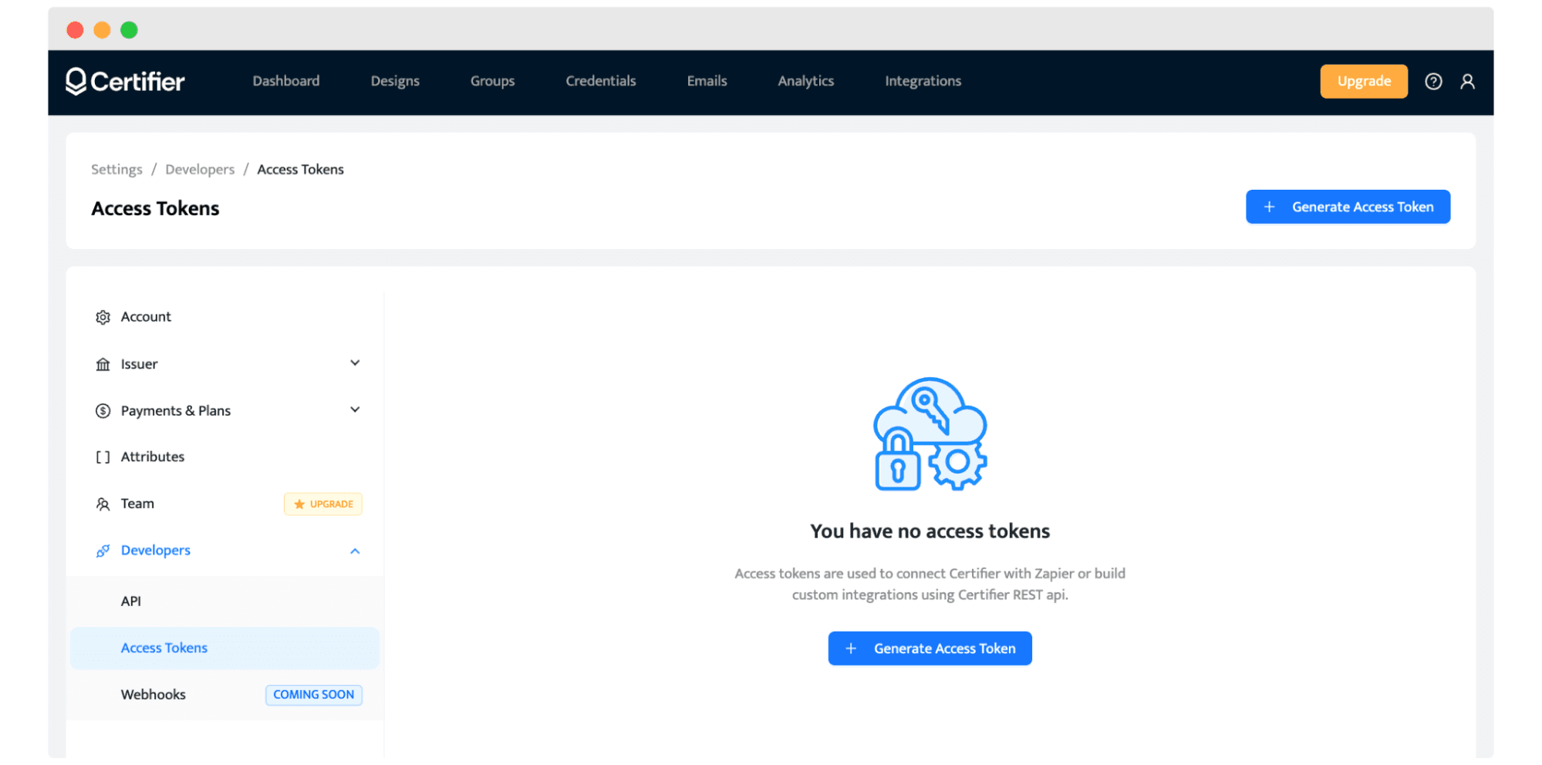Click the Account gear icon
Image resolution: width=1542 pixels, height=765 pixels.
point(103,317)
